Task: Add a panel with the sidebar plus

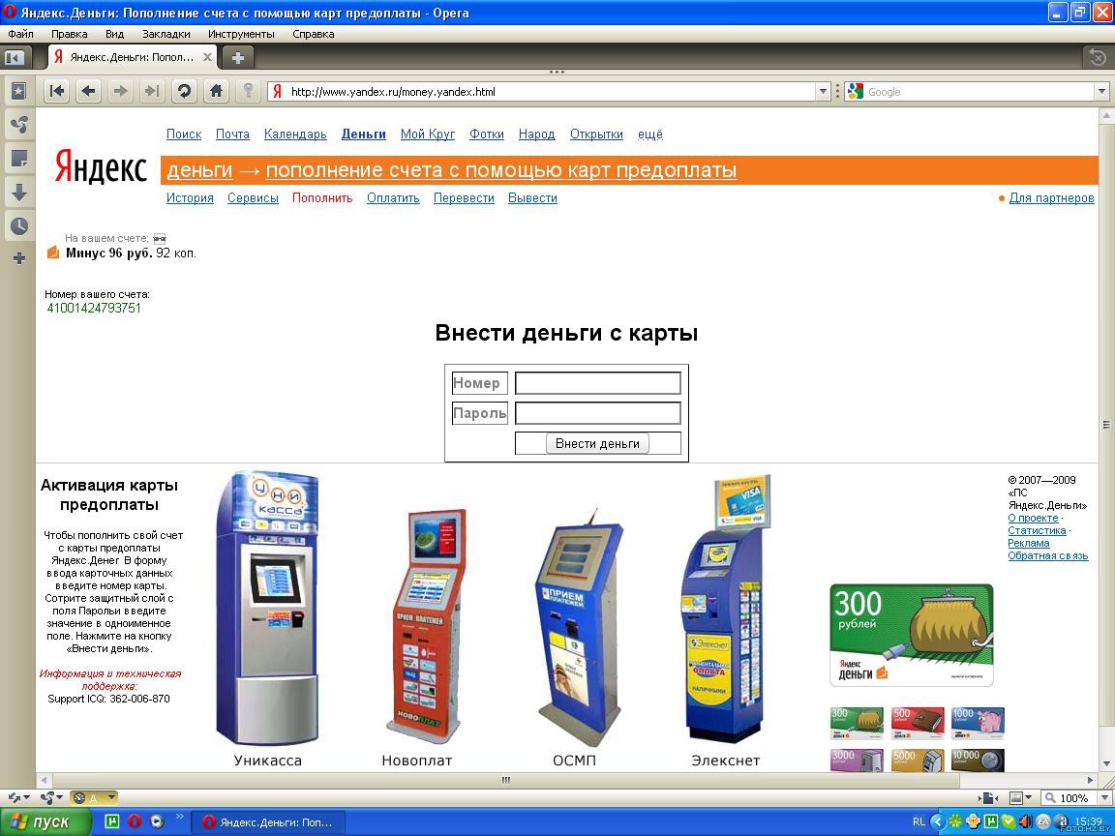Action: pyautogui.click(x=19, y=258)
